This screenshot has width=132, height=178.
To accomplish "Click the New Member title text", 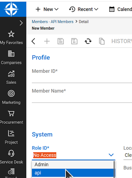I will (x=43, y=28).
